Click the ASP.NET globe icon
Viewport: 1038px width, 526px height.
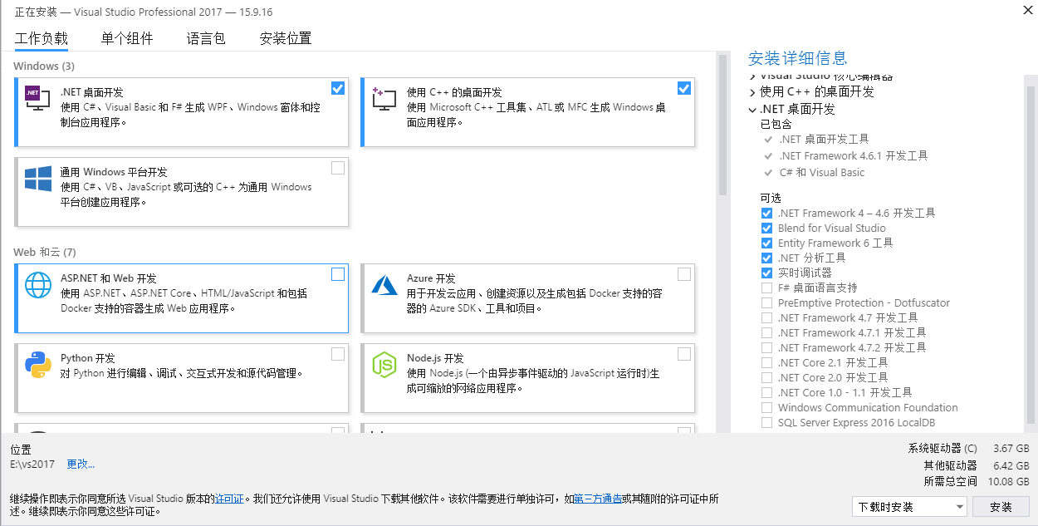coord(38,285)
